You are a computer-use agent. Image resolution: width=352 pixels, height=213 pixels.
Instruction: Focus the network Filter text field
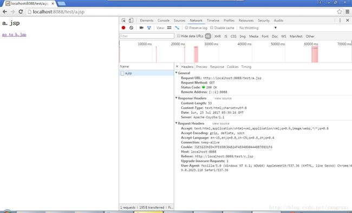pyautogui.click(x=147, y=36)
